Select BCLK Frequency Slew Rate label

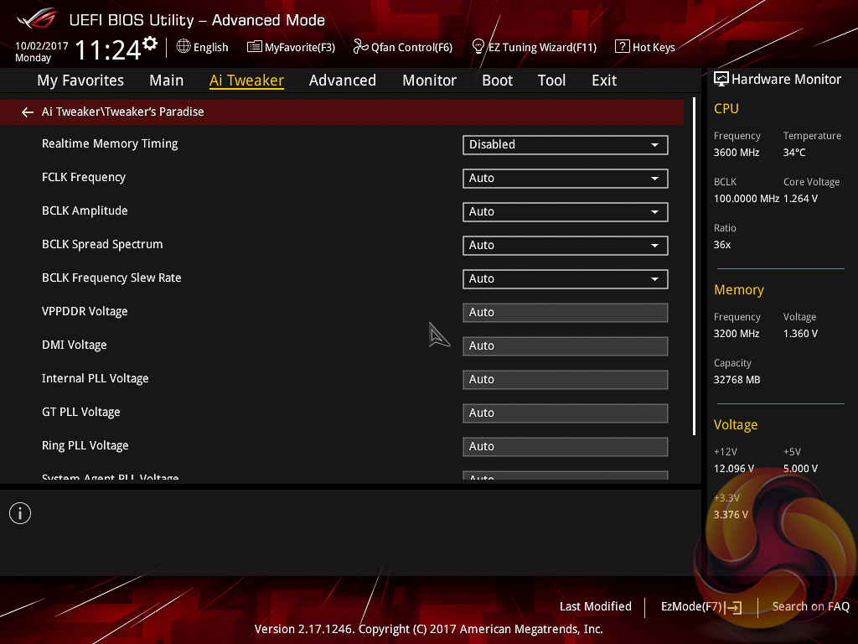click(111, 278)
